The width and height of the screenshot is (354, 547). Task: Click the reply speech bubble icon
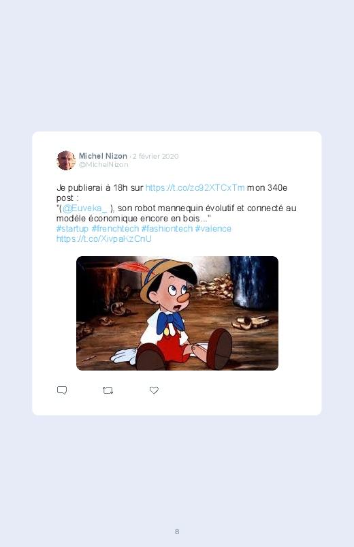click(x=62, y=390)
